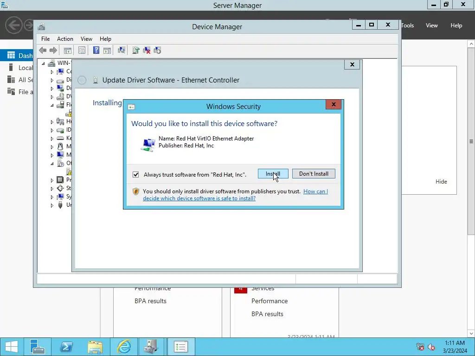Click the right-column BPA results text
The width and height of the screenshot is (475, 356).
pyautogui.click(x=267, y=314)
